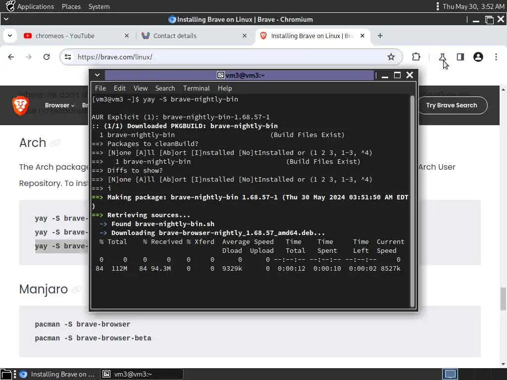Toggle the browser side panel icon
507x380 pixels.
(460, 57)
